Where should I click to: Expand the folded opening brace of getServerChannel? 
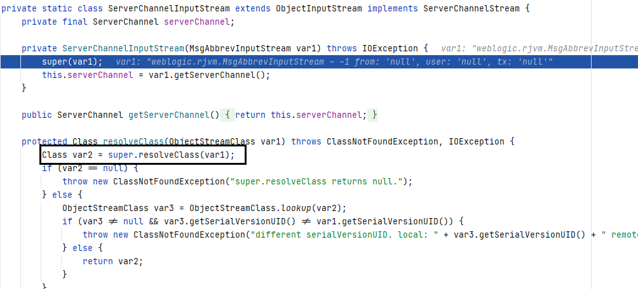click(x=227, y=115)
